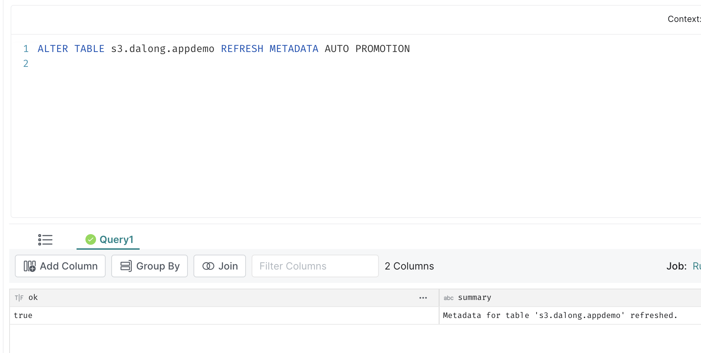The height and width of the screenshot is (353, 701).
Task: Click the abc type icon of summary column
Action: click(x=449, y=298)
